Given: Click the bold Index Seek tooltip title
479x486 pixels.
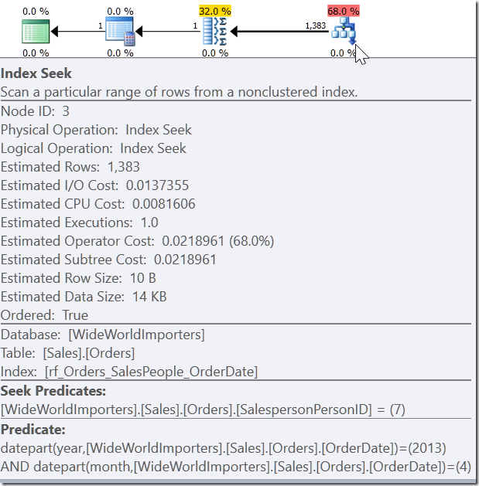Looking at the screenshot, I should (36, 74).
